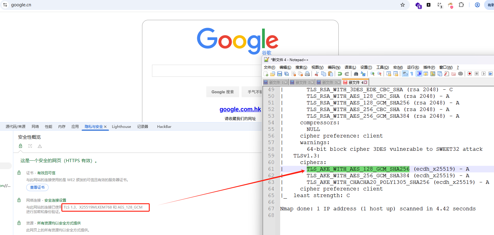Screen dimensions: 494x235
Task: Click the Zoom Out icon in Notepad++
Action: coord(379,74)
